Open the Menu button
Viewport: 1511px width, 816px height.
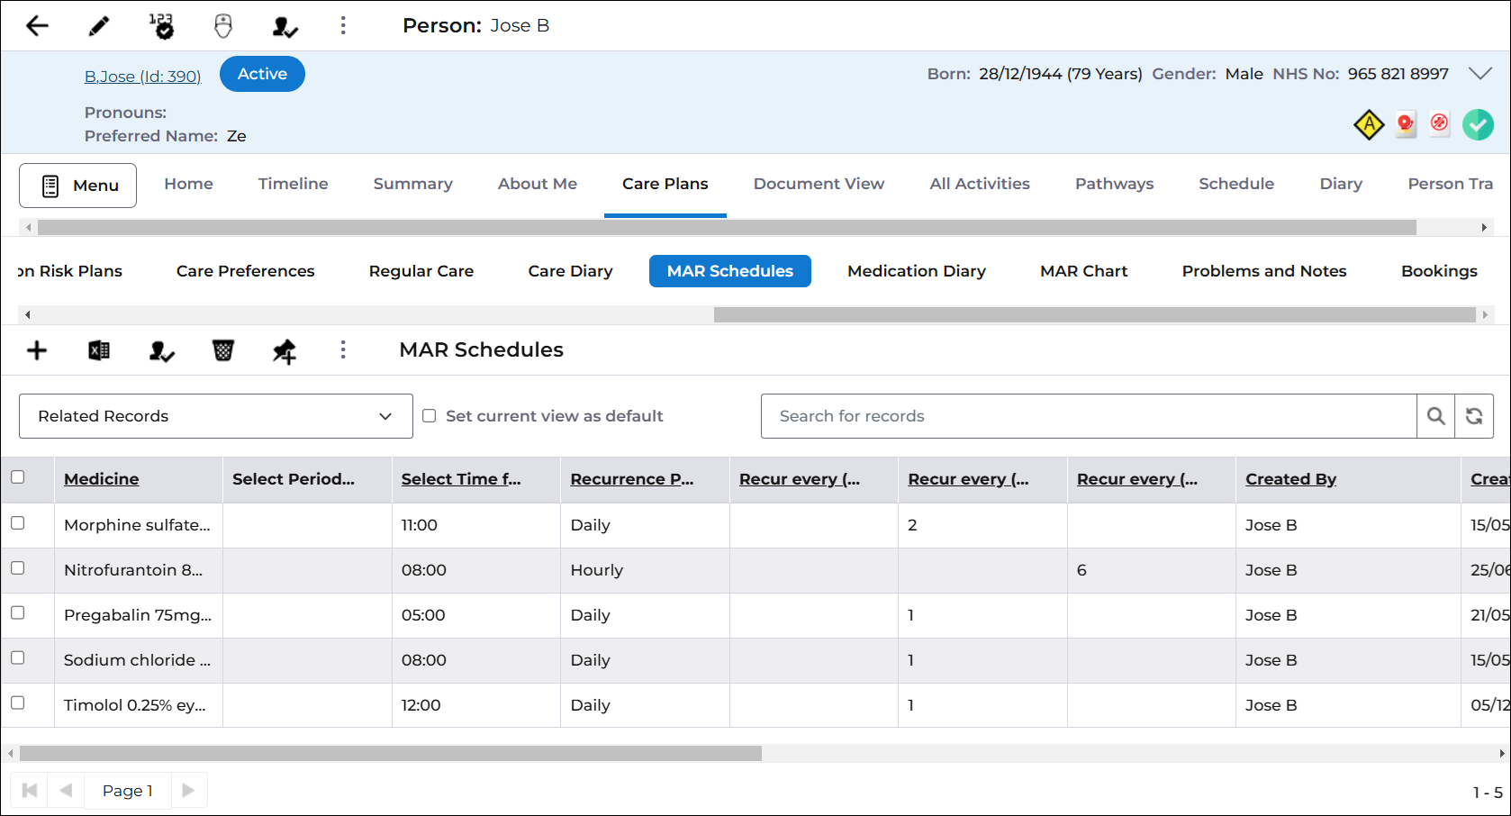coord(77,186)
